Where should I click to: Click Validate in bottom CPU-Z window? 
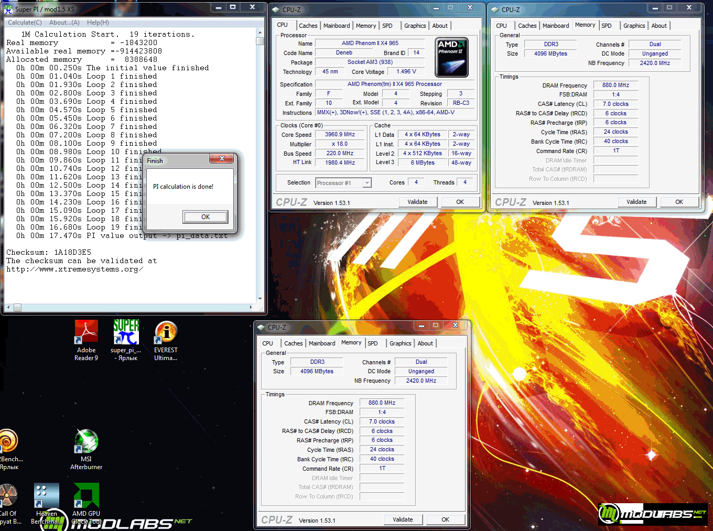point(403,519)
